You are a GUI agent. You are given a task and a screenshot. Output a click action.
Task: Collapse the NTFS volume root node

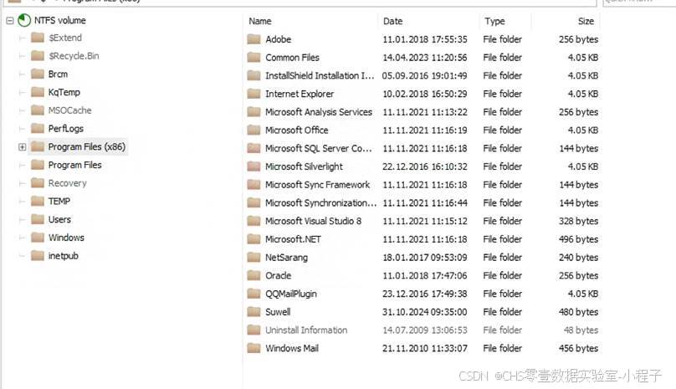10,20
